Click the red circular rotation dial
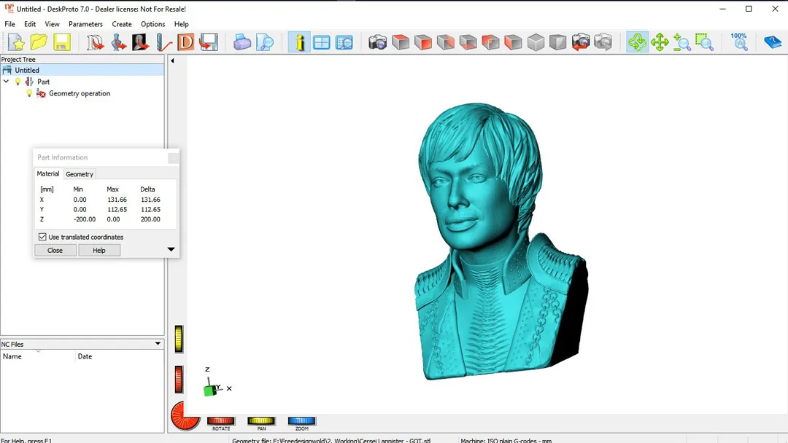This screenshot has width=788, height=443. [x=185, y=416]
